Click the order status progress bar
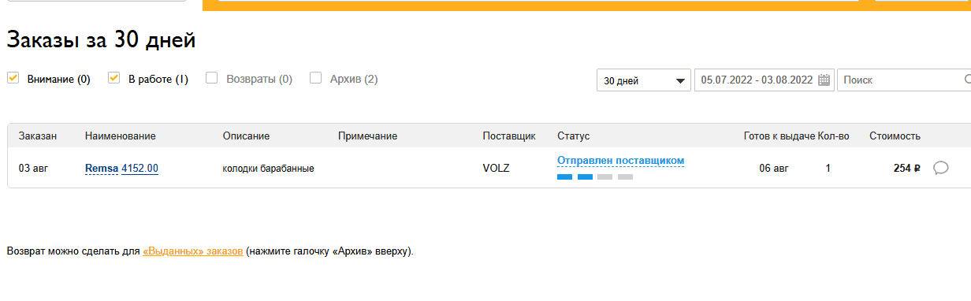The image size is (971, 301). click(x=595, y=177)
